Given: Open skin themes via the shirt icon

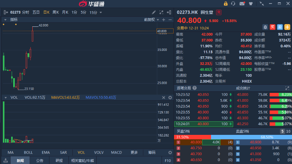Looking at the screenshot, I should click(x=251, y=3).
